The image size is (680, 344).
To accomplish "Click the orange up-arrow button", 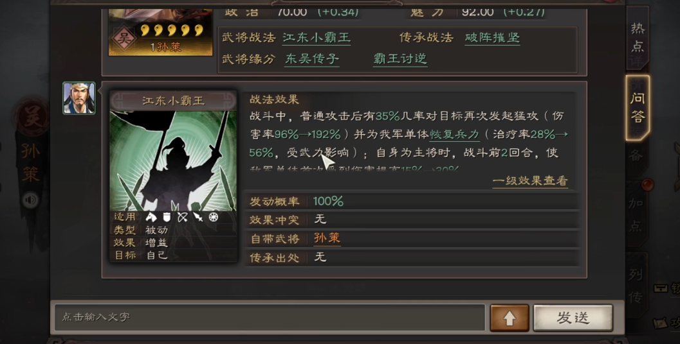I will point(510,318).
